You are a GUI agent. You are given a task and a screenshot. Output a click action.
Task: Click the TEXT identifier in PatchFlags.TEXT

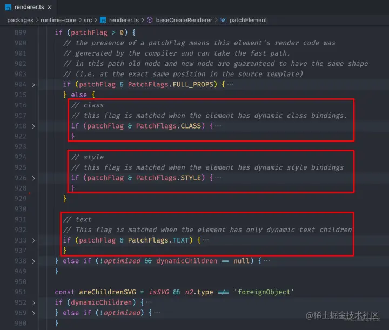tap(180, 240)
